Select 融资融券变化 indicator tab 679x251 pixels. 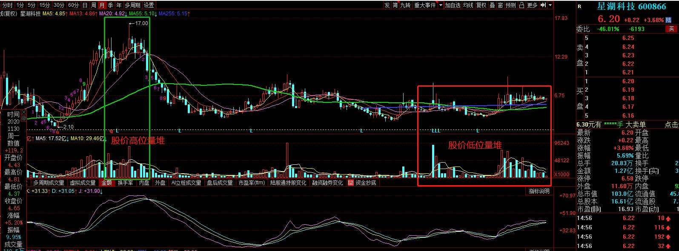point(327,183)
